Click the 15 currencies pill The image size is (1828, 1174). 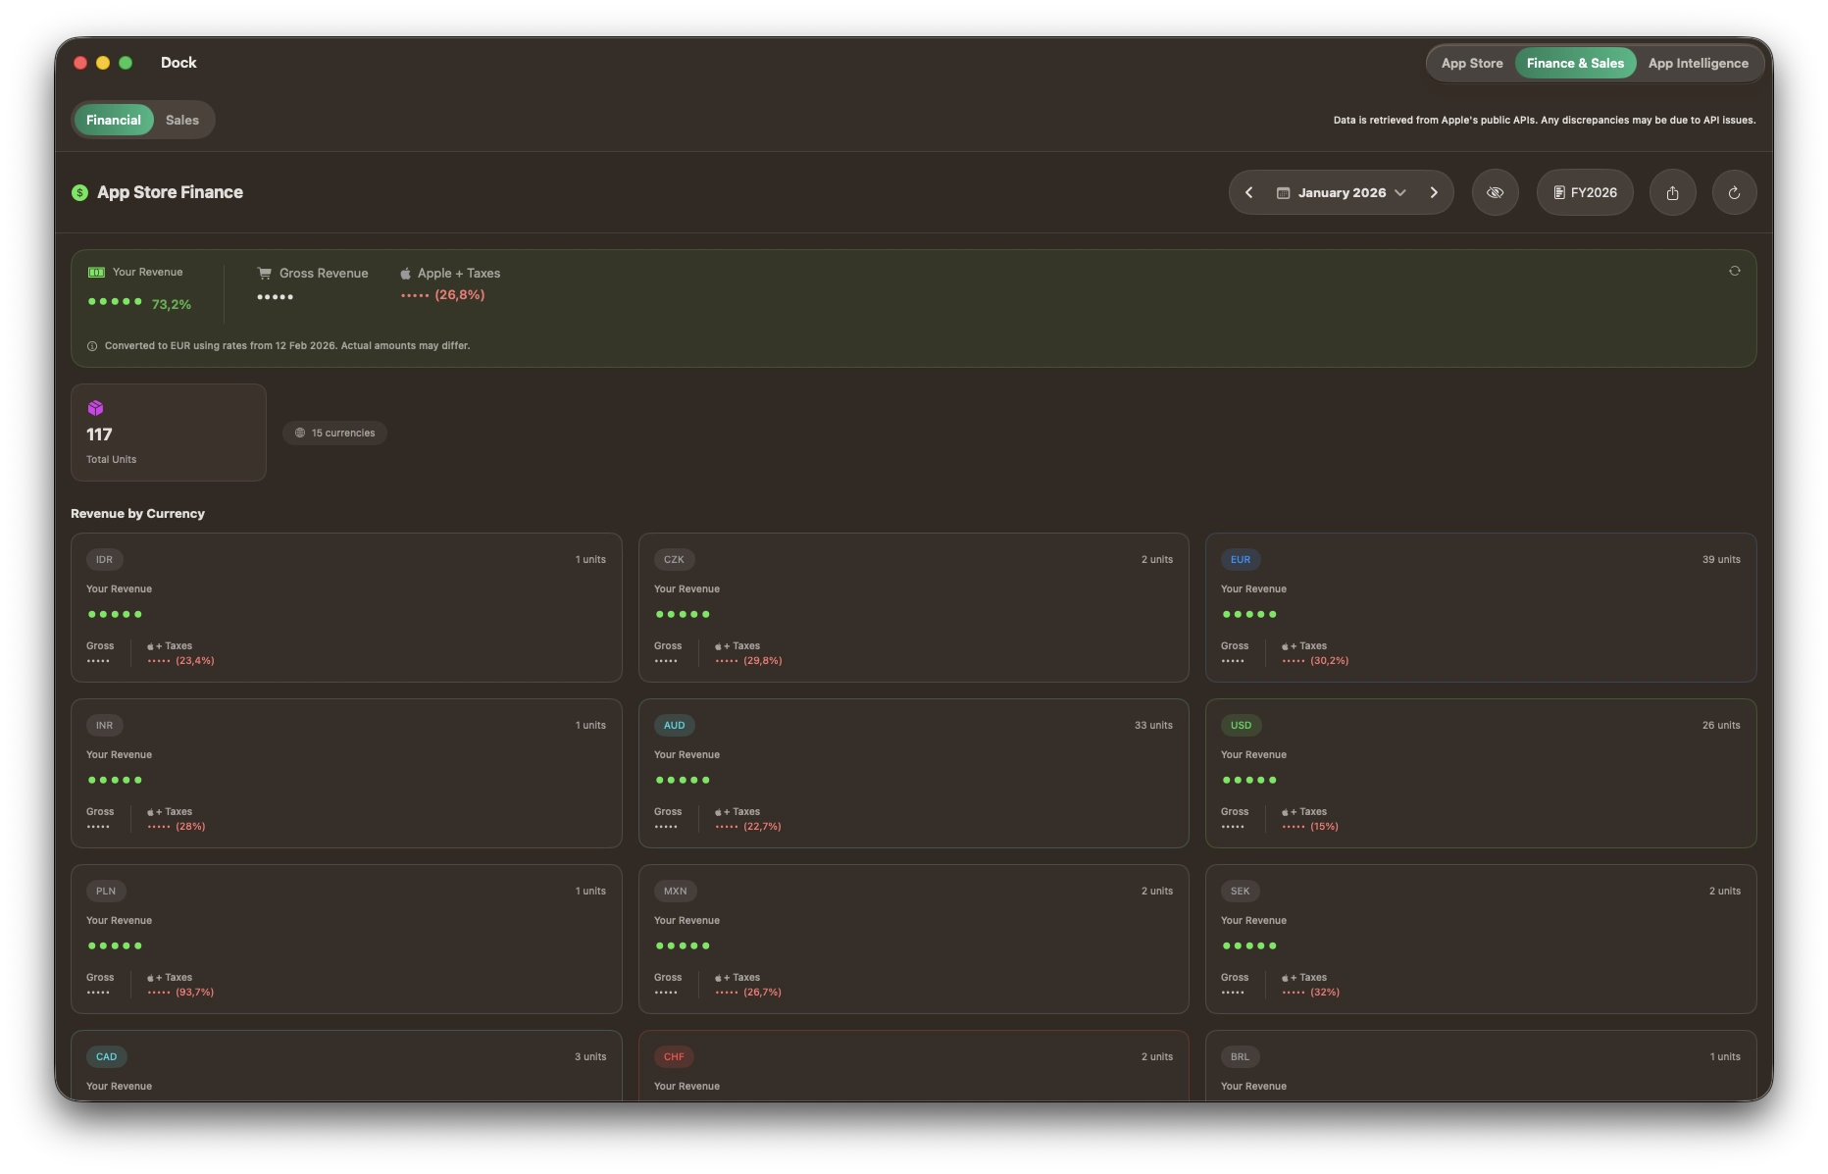click(x=334, y=433)
